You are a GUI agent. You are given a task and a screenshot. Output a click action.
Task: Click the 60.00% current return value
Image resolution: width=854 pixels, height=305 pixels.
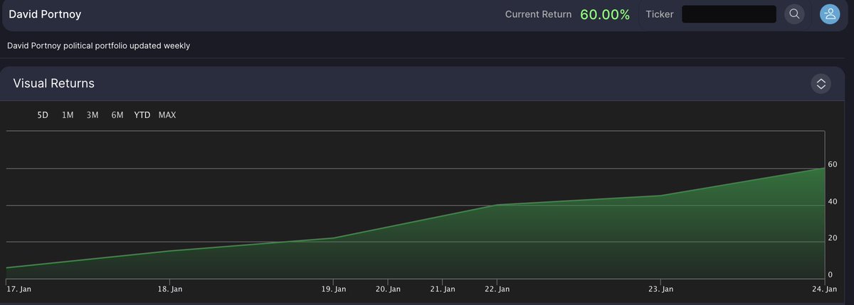(x=605, y=14)
